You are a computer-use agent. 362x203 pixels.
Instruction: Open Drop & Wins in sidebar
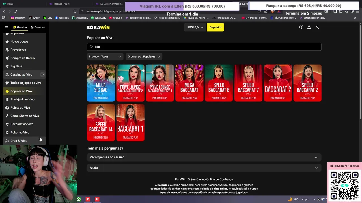tap(25, 141)
